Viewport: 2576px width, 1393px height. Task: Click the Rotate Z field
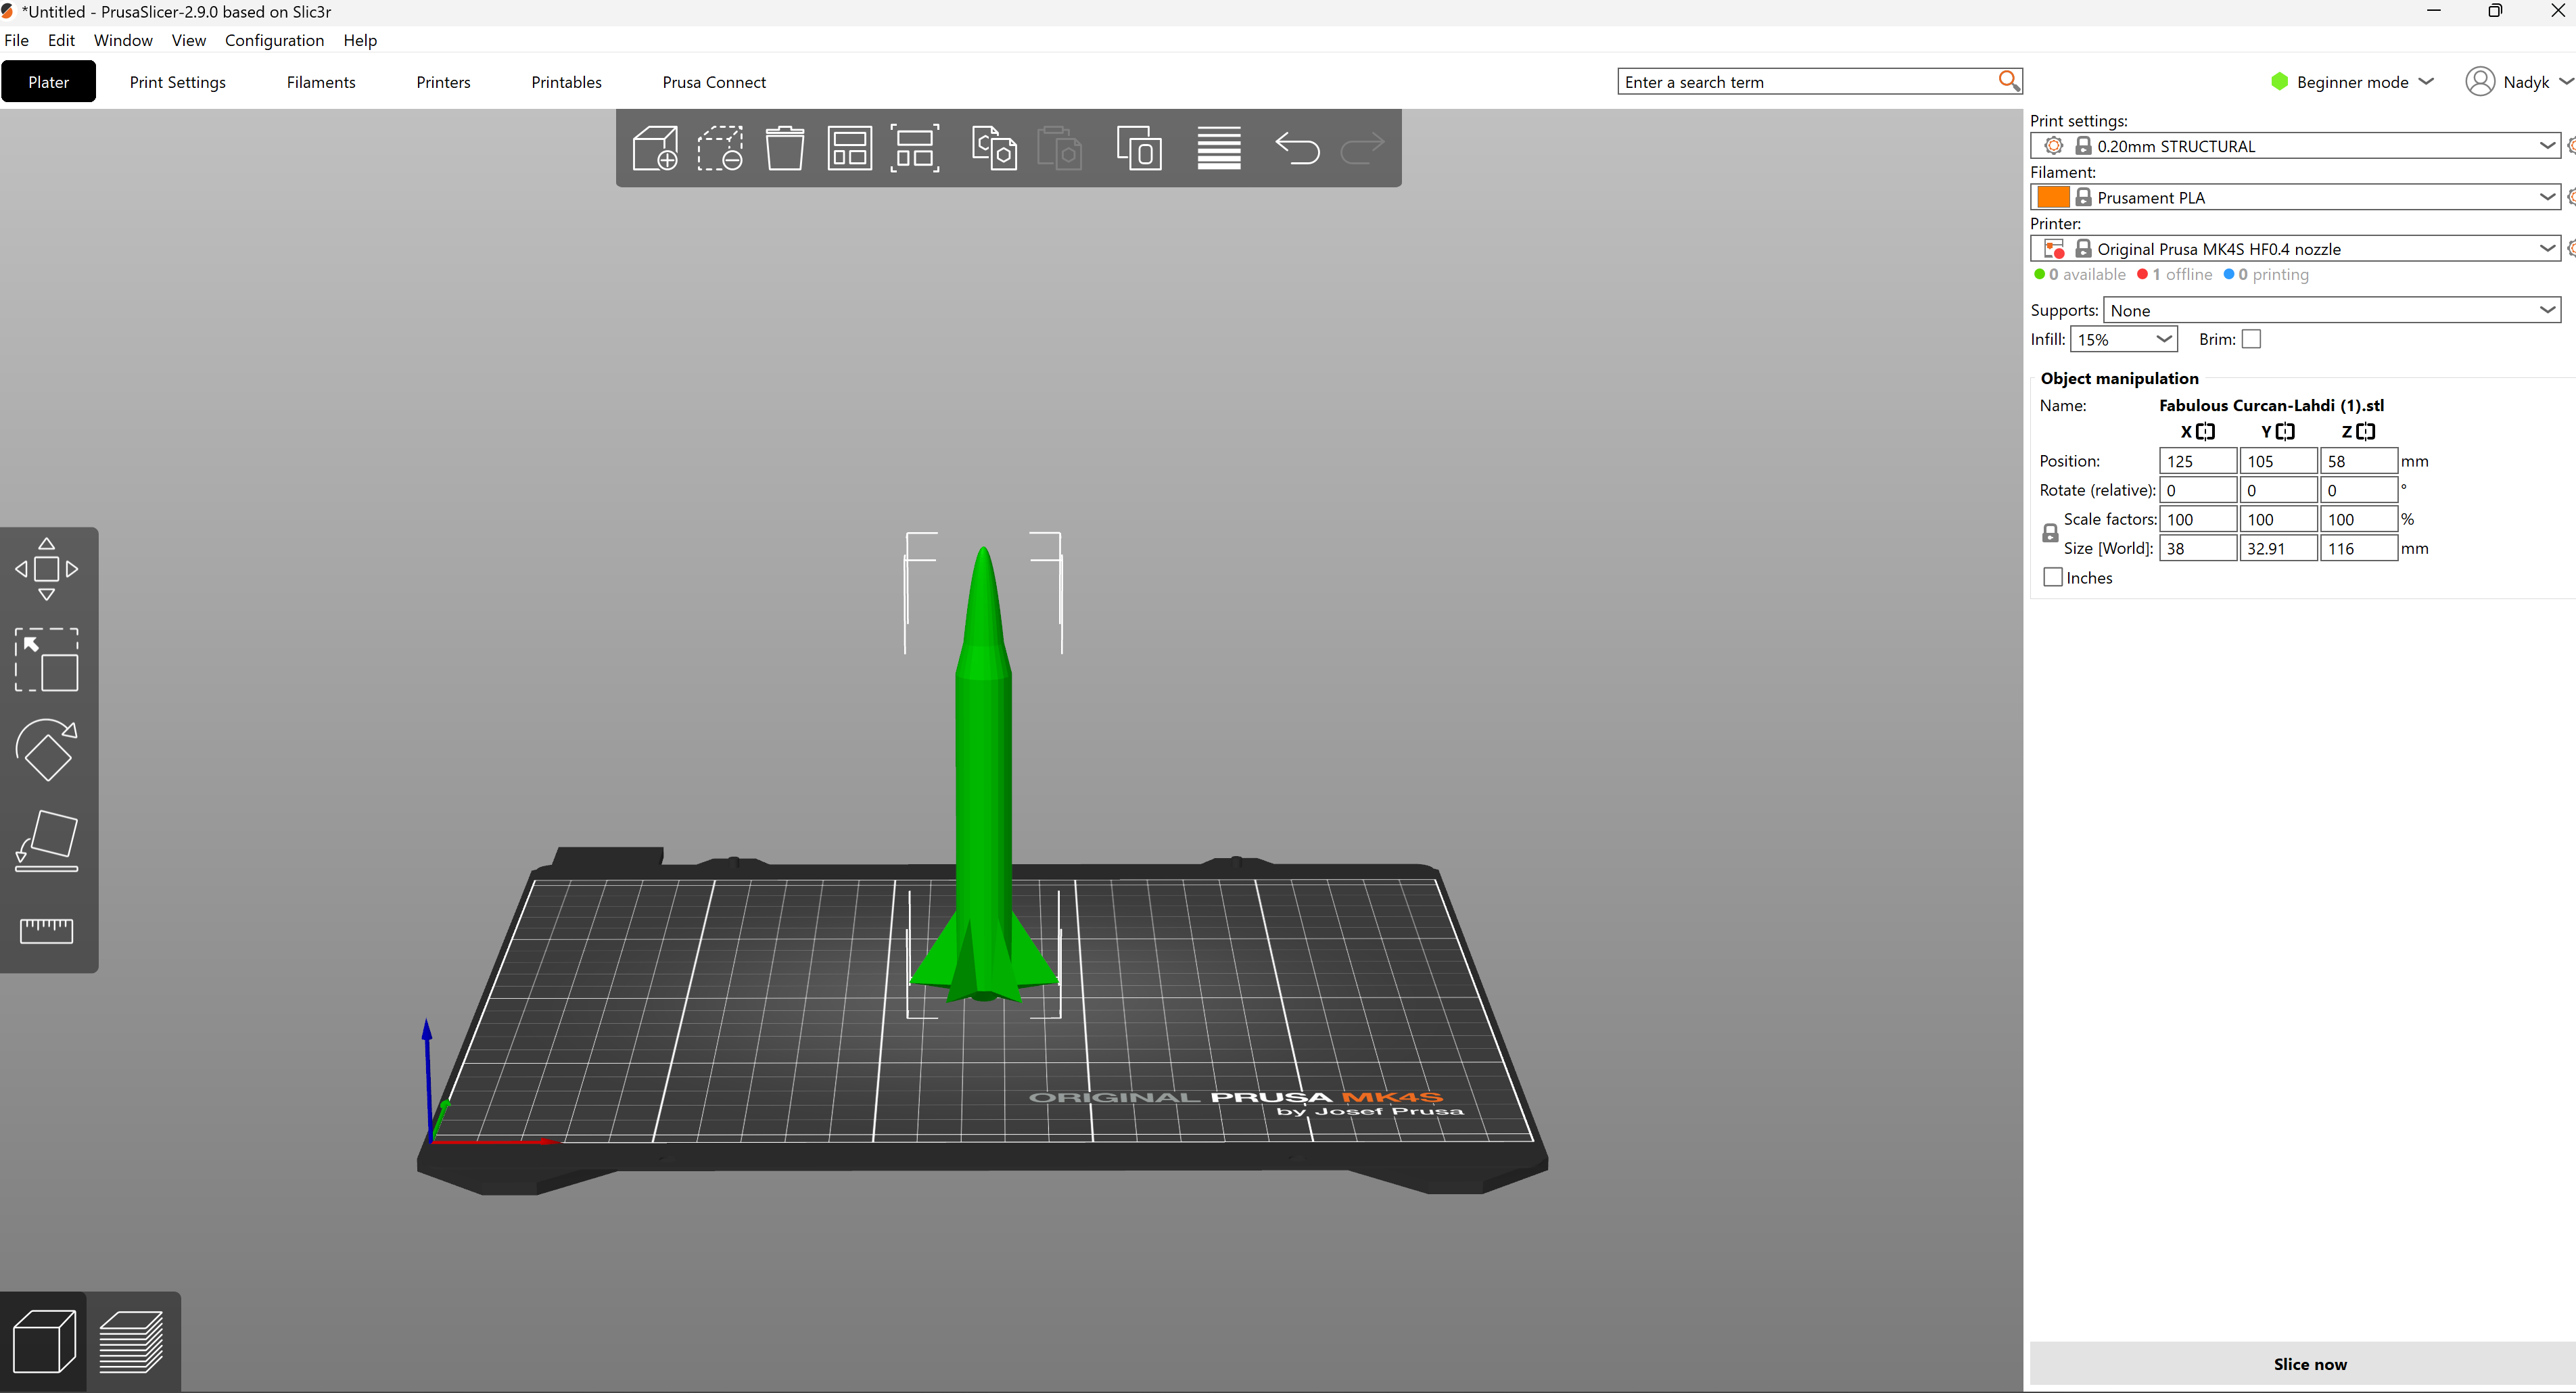click(x=2358, y=490)
